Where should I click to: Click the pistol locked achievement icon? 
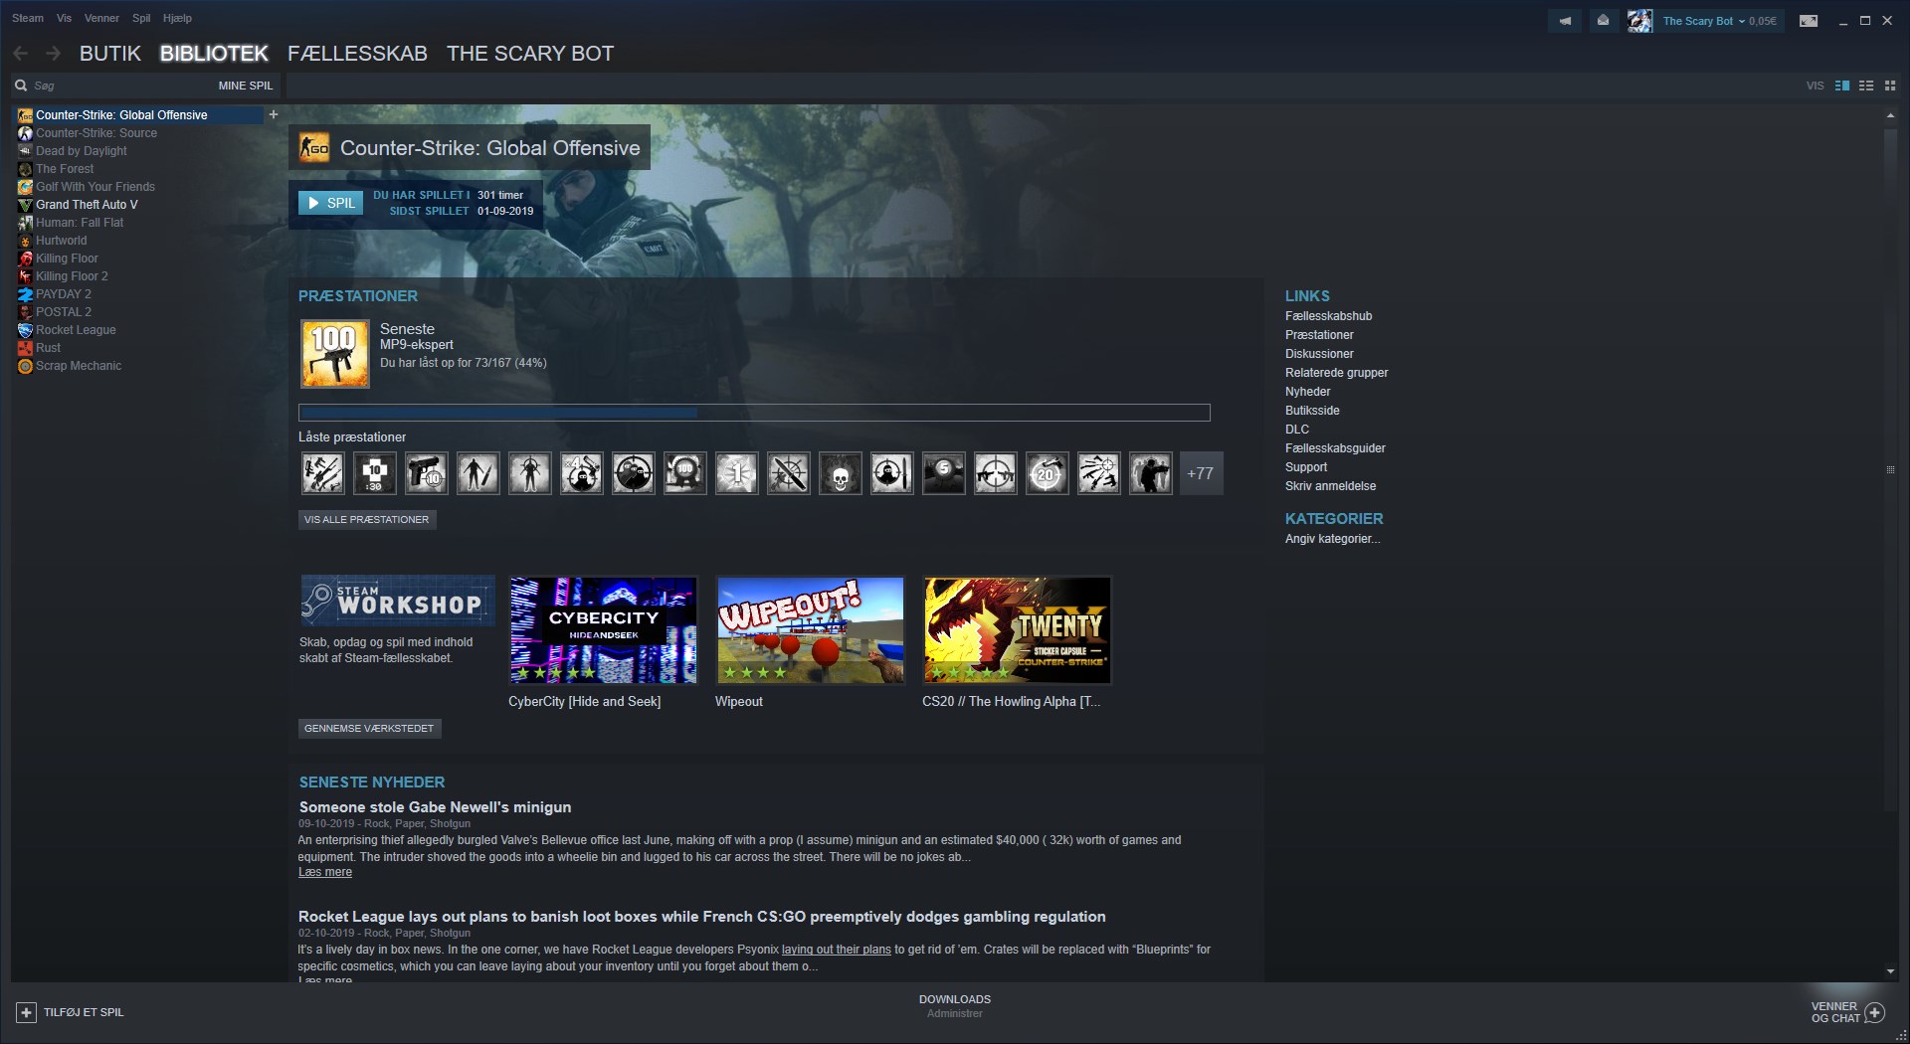[x=427, y=473]
